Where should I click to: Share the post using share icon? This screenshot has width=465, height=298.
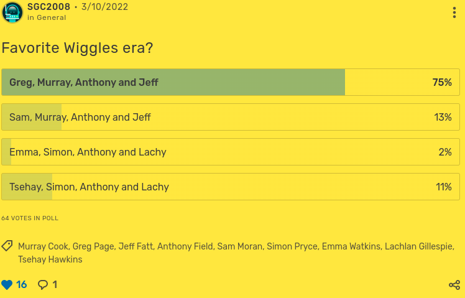454,285
